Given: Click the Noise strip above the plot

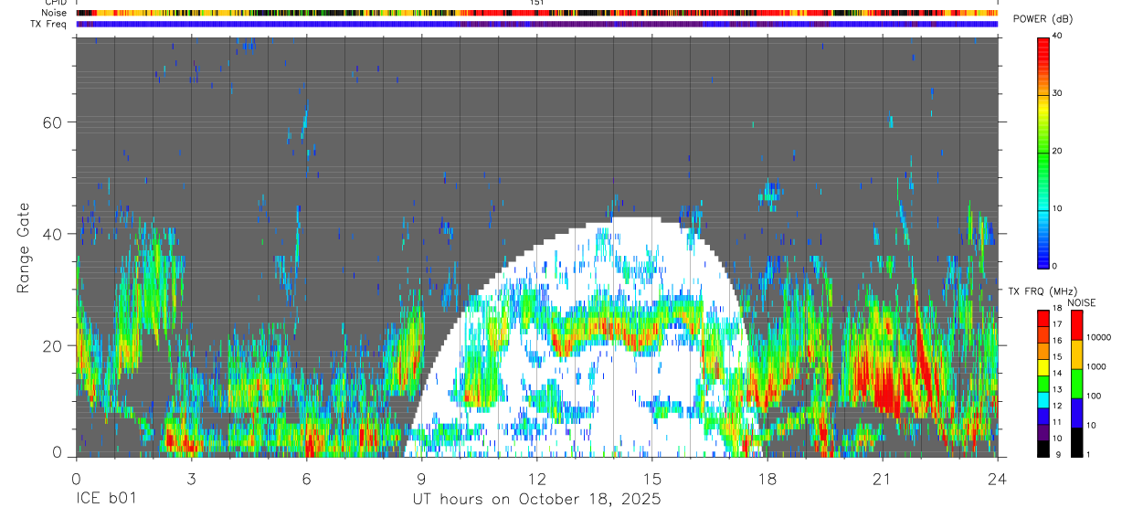Looking at the screenshot, I should (536, 14).
